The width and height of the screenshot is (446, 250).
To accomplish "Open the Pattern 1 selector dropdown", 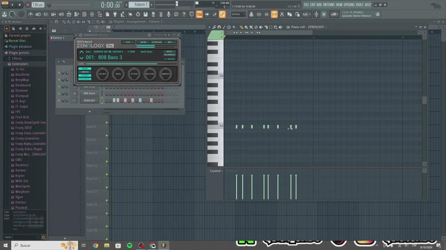I will [x=139, y=5].
